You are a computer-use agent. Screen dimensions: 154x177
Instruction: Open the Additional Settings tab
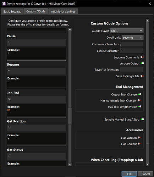click(63, 12)
